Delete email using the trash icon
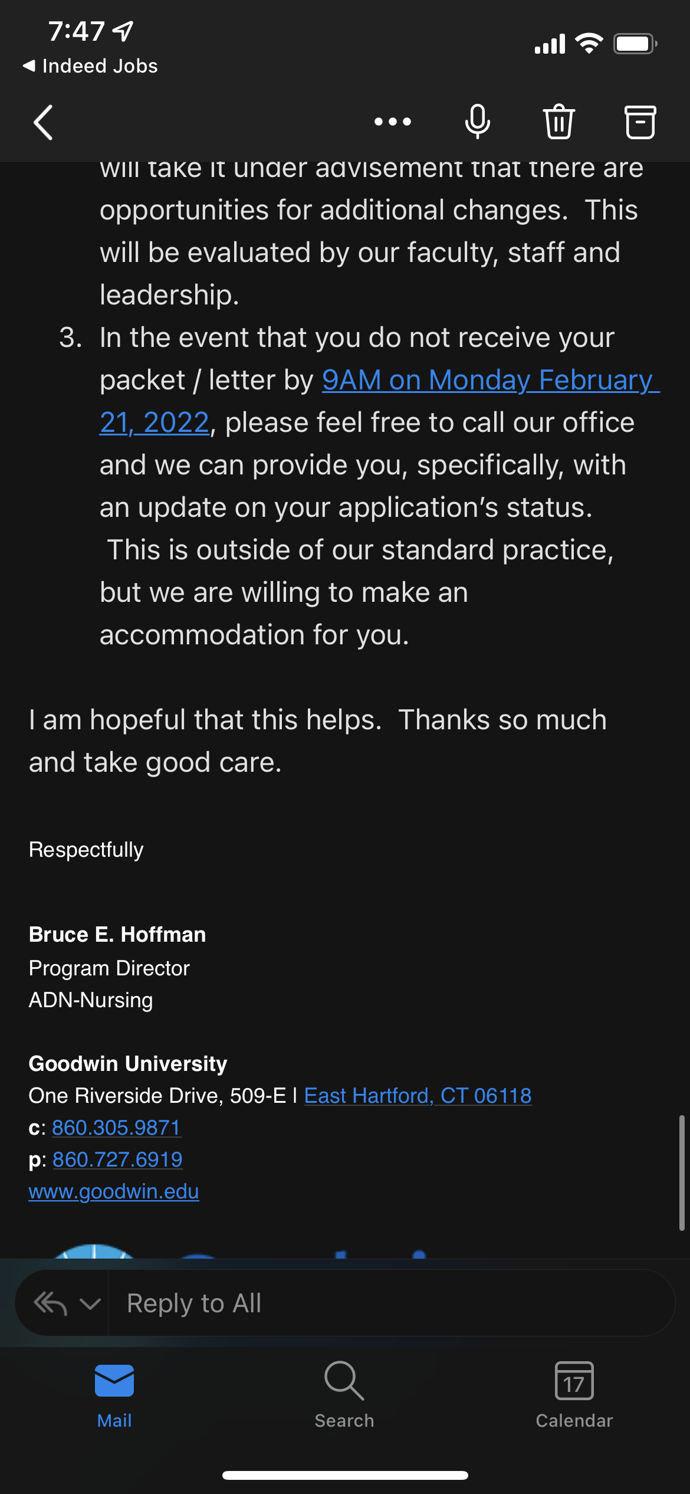The height and width of the screenshot is (1494, 690). tap(558, 122)
